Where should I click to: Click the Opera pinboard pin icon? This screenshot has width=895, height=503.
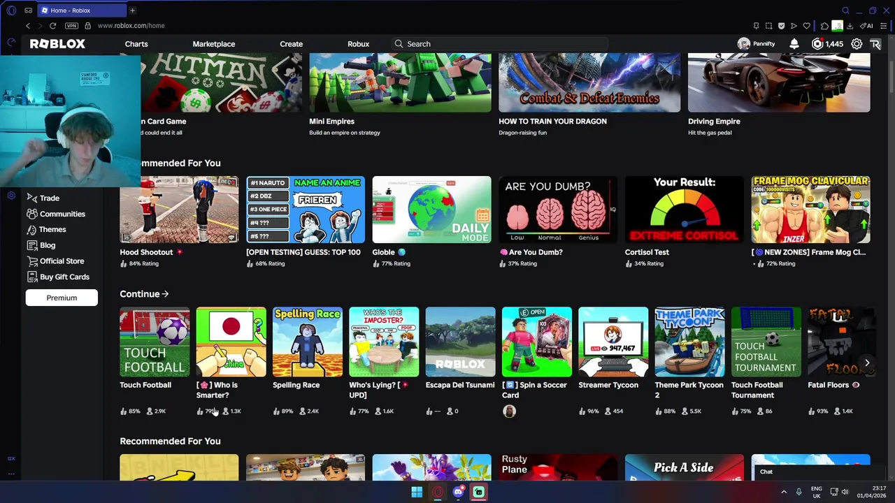coord(756,26)
